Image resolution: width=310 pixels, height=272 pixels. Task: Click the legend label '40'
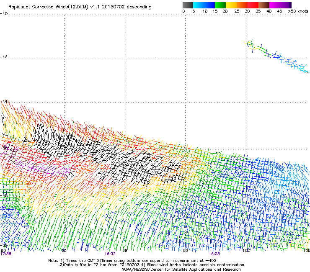269,11
